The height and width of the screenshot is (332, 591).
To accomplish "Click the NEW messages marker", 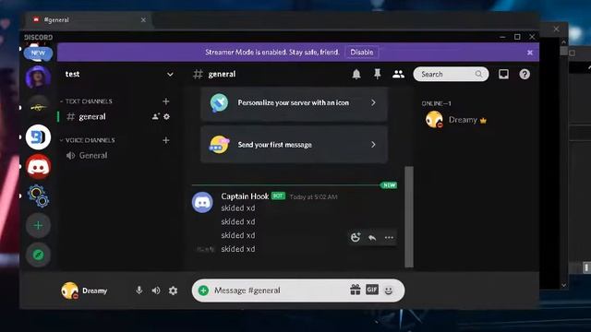I will pyautogui.click(x=389, y=185).
